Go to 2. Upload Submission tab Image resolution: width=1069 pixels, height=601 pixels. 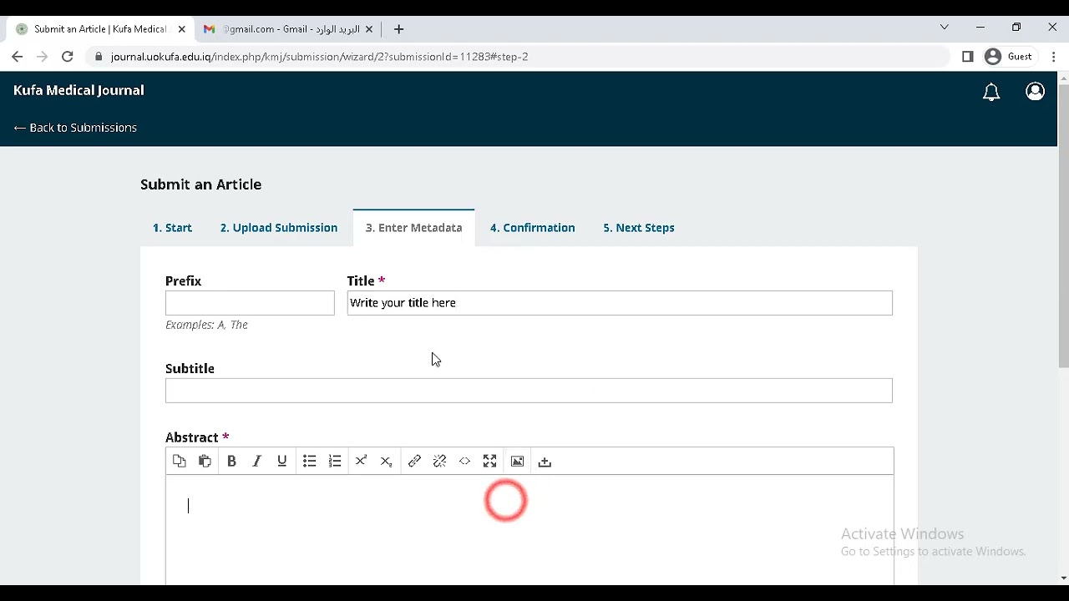[279, 228]
